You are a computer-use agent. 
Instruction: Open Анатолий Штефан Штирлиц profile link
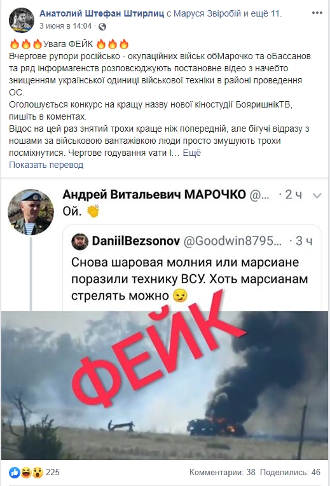point(102,13)
